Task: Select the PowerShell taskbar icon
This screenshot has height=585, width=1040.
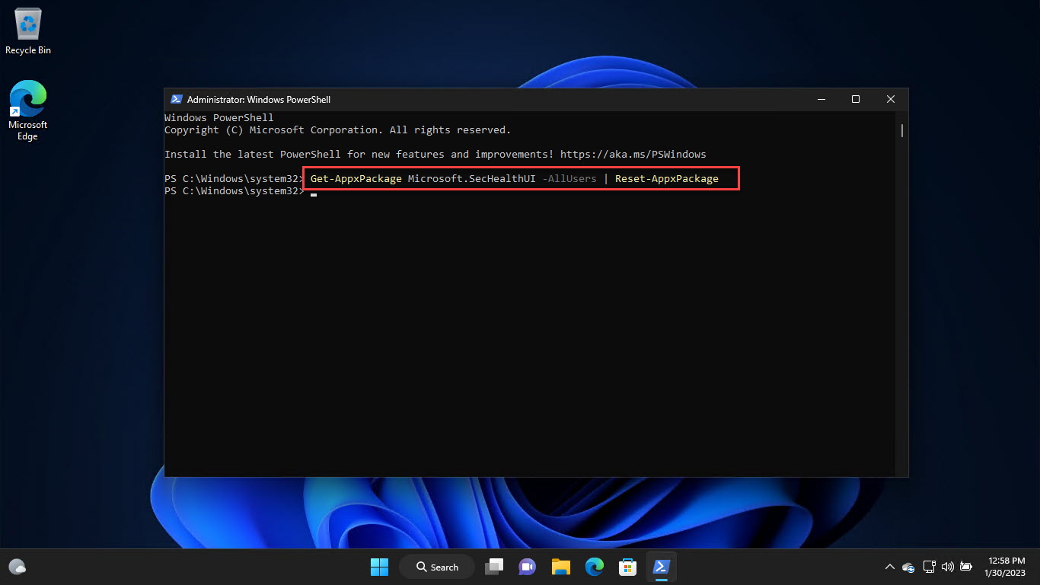Action: (661, 567)
